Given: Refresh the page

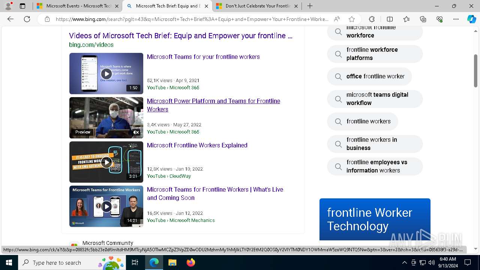Looking at the screenshot, I should point(27,19).
